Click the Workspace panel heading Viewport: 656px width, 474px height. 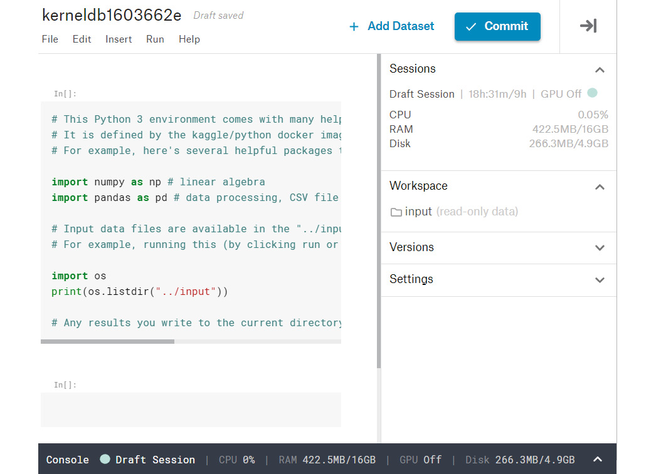pos(418,186)
